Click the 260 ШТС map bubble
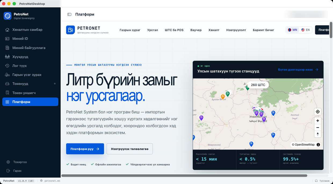 click(258, 85)
